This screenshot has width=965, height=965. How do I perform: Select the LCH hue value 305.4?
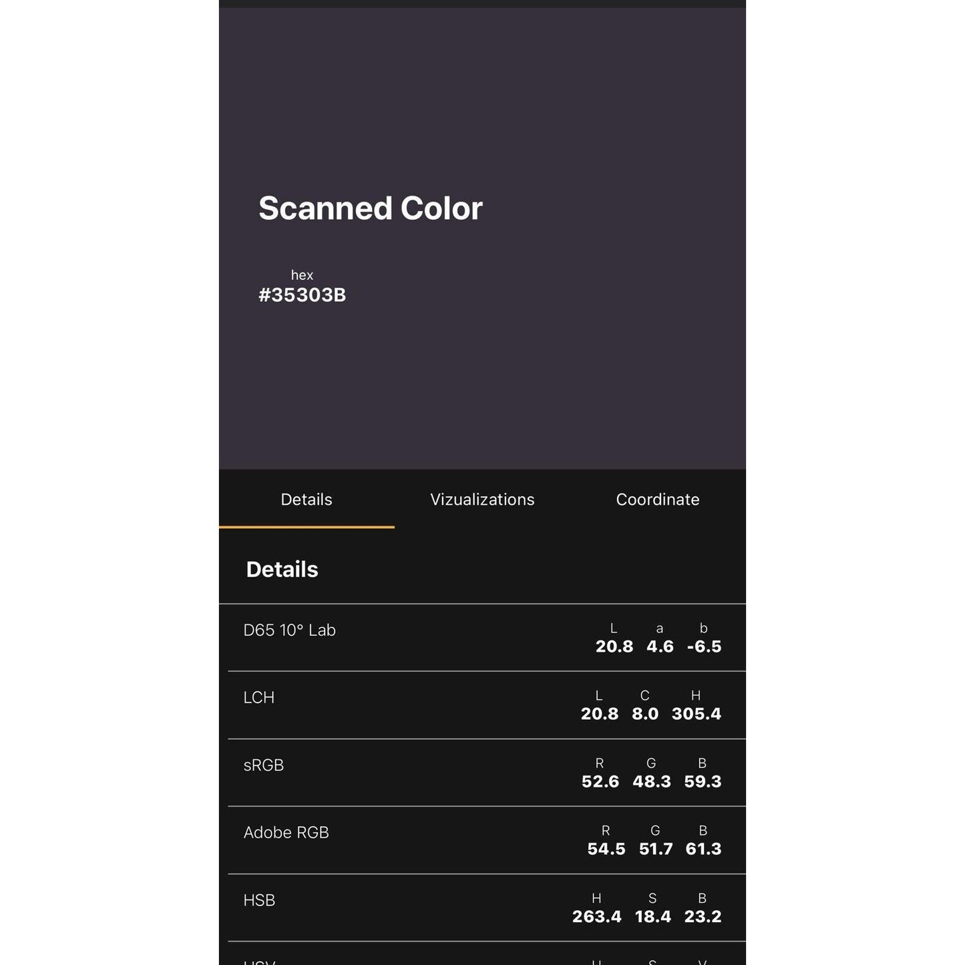(696, 714)
